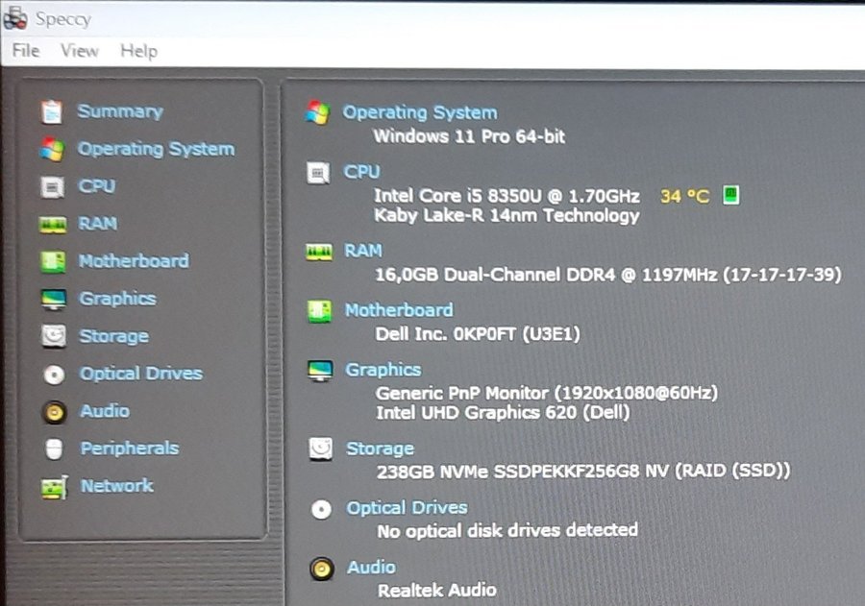This screenshot has height=606, width=865.
Task: Click the CPU heading link in summary
Action: (361, 172)
